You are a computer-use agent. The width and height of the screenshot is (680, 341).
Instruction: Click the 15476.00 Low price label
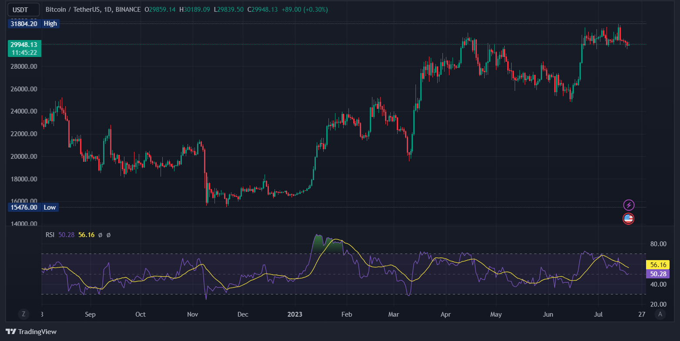[x=24, y=207]
